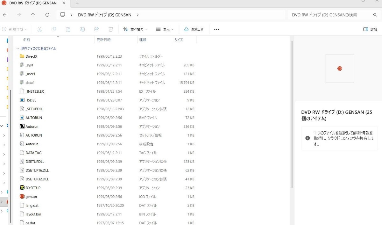Click the file list vertical scrollbar

292,114
